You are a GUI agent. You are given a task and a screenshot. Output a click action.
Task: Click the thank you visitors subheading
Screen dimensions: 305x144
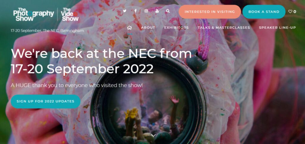click(77, 85)
